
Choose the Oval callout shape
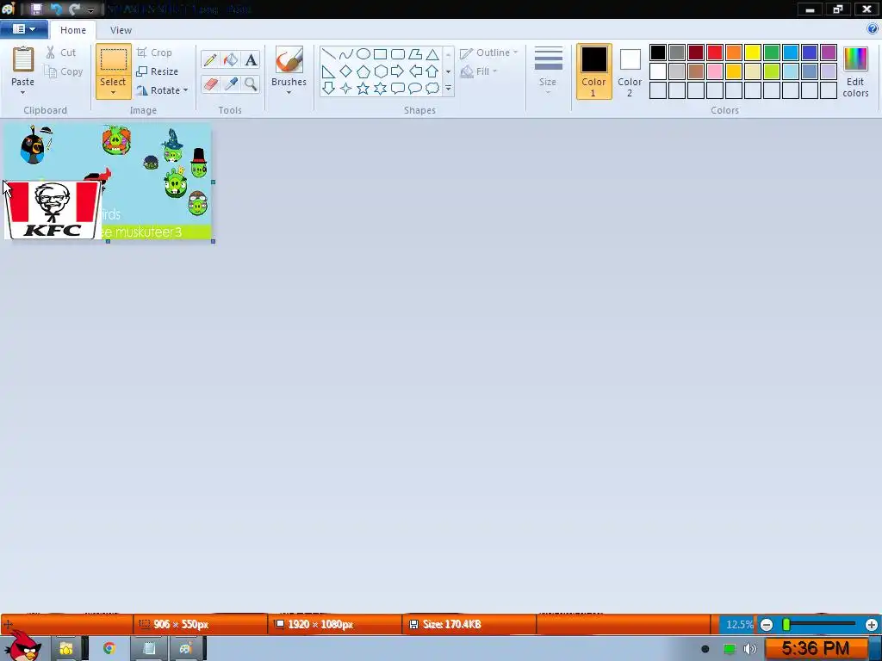415,89
